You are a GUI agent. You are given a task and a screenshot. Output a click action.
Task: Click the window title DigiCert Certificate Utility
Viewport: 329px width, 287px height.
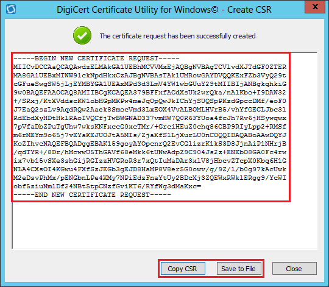click(x=164, y=10)
